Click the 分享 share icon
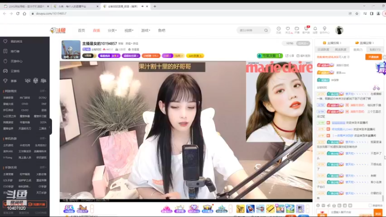 pyautogui.click(x=290, y=56)
